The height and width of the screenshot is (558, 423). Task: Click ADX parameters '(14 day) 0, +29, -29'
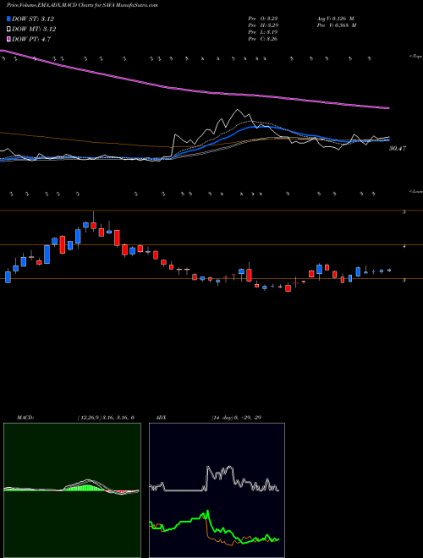click(236, 418)
